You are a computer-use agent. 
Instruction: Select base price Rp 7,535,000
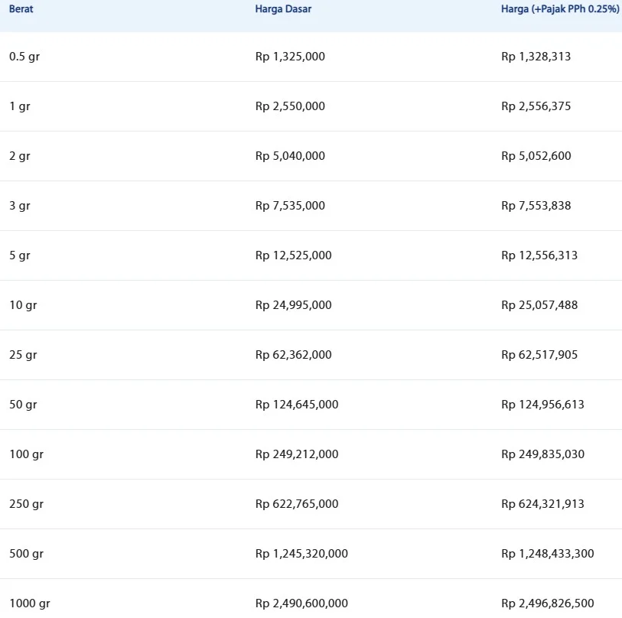(x=290, y=206)
